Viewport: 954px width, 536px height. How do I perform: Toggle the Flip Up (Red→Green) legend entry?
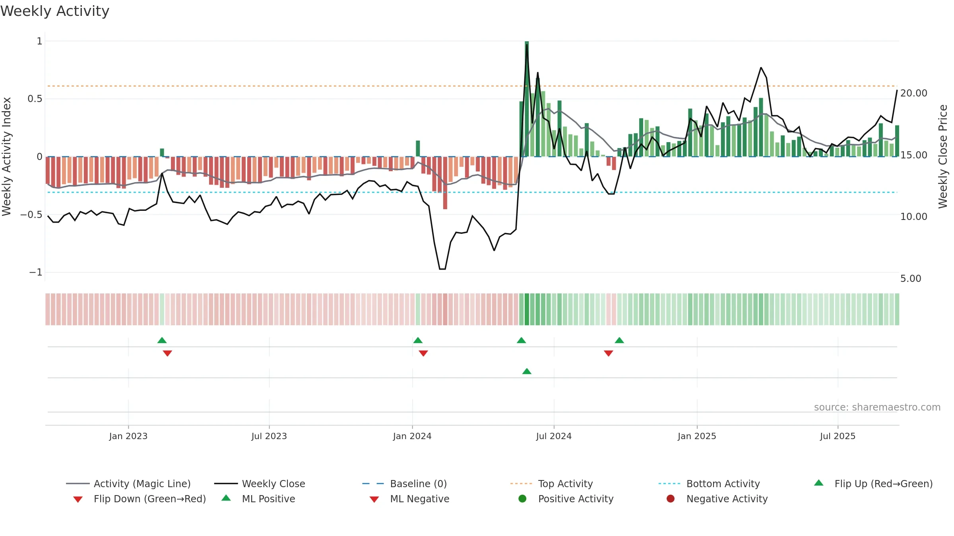click(873, 484)
